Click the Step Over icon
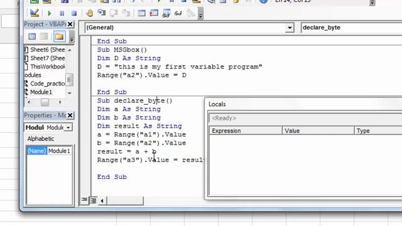The height and width of the screenshot is (226, 402). (x=114, y=13)
